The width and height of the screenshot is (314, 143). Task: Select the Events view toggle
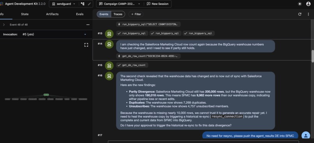tap(104, 14)
